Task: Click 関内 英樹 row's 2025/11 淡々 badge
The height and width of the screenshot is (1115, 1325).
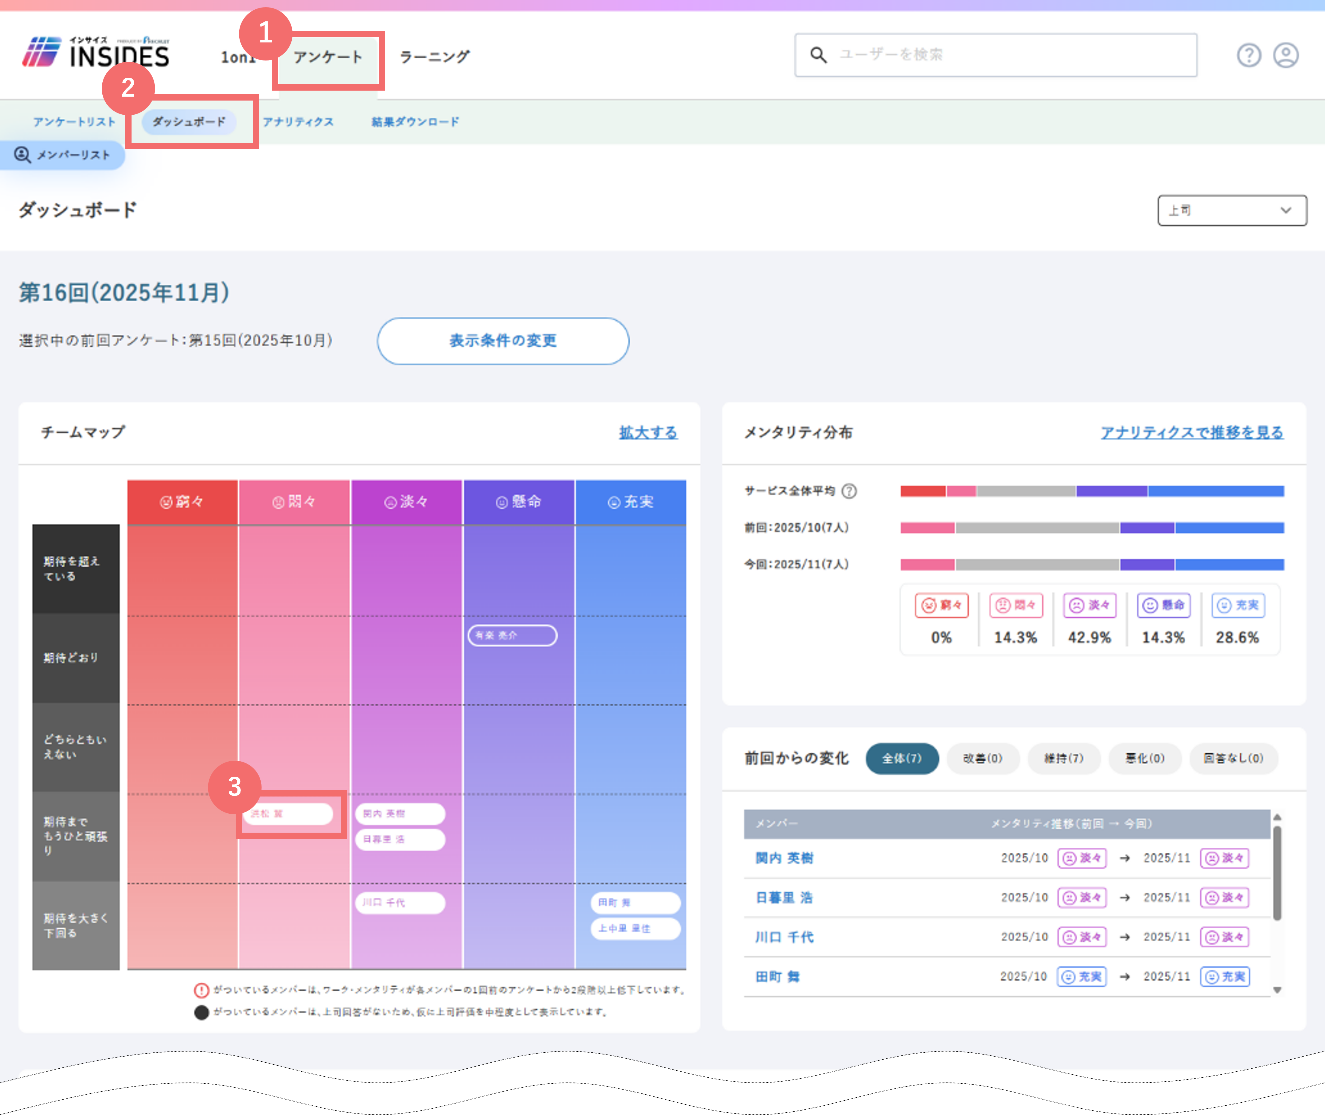Action: tap(1224, 858)
